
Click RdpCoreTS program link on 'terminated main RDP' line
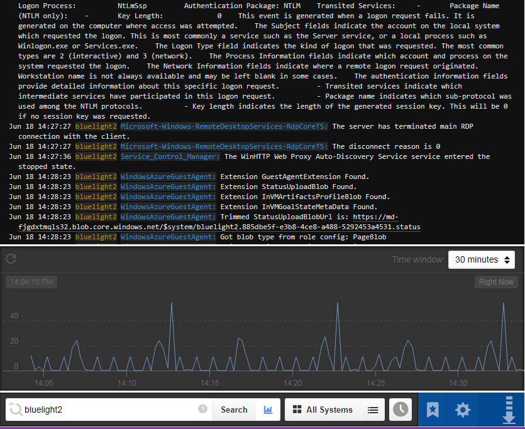click(224, 126)
